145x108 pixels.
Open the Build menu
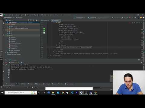32,15
